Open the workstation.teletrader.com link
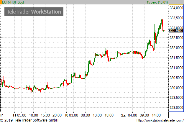This screenshot has width=184, height=123. [x=160, y=120]
